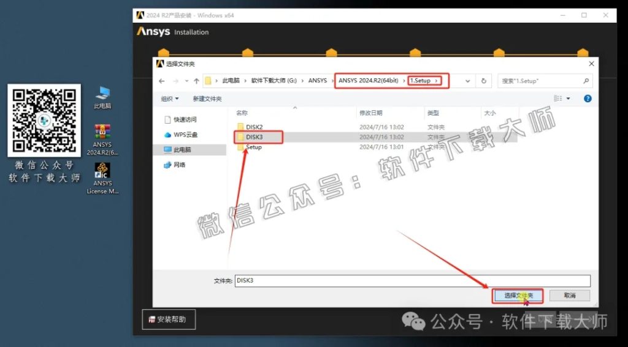Click 选择文件夹 button
This screenshot has height=347, width=628.
518,296
